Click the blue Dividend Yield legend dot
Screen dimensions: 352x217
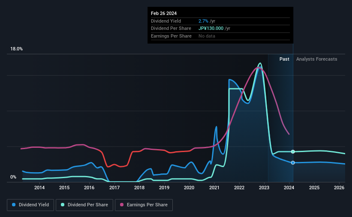pos(14,205)
